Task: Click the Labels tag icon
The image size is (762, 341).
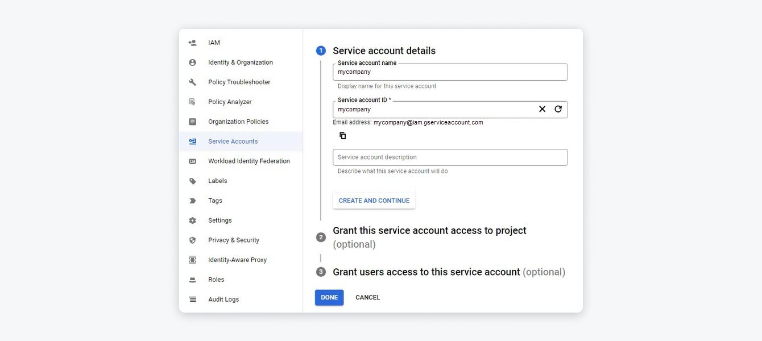Action: [x=192, y=180]
